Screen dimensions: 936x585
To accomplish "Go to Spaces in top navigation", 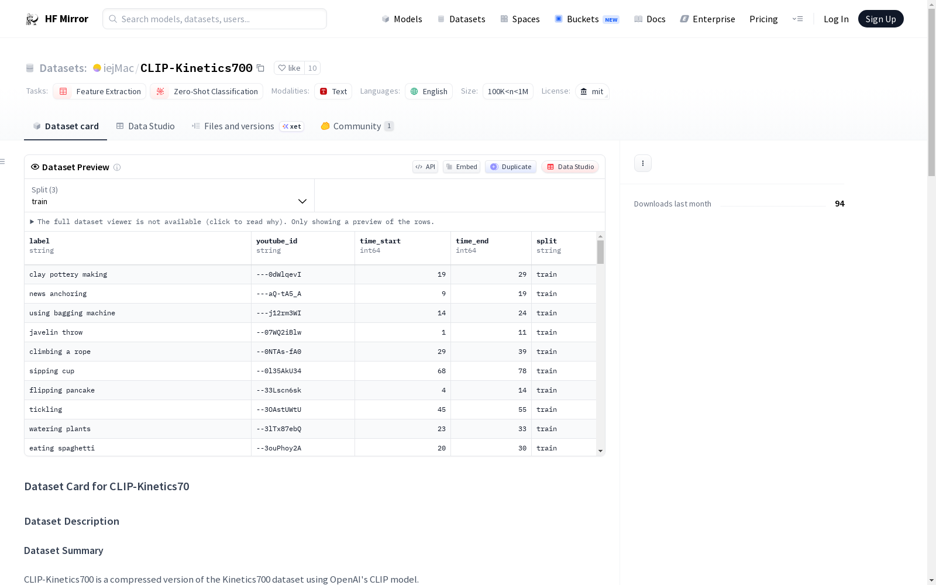I will pos(520,19).
